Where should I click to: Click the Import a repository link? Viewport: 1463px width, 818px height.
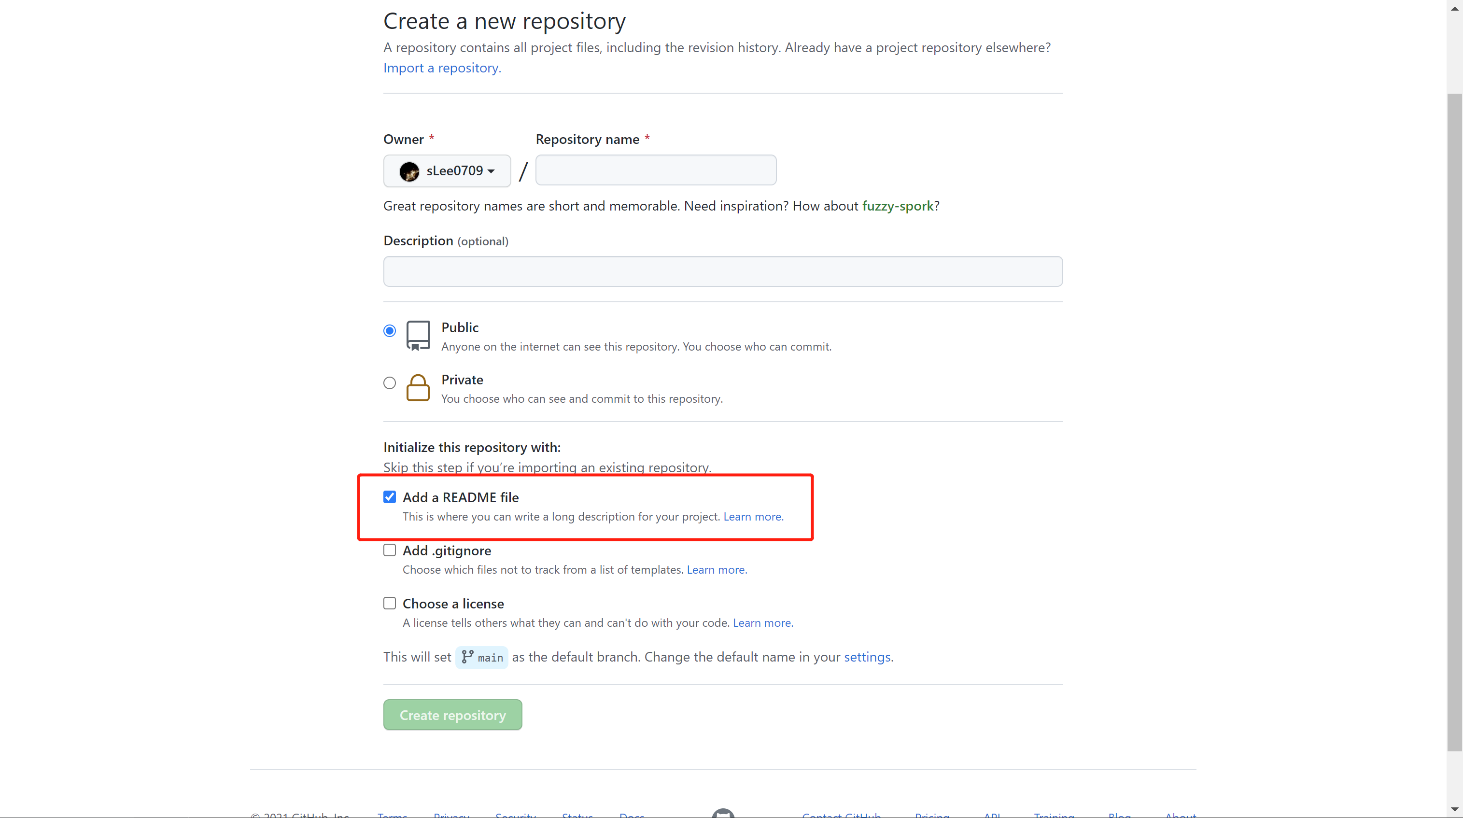tap(442, 68)
